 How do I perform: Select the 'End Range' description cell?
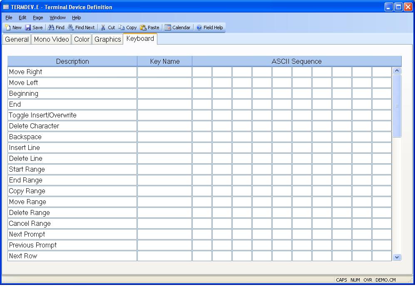click(72, 180)
